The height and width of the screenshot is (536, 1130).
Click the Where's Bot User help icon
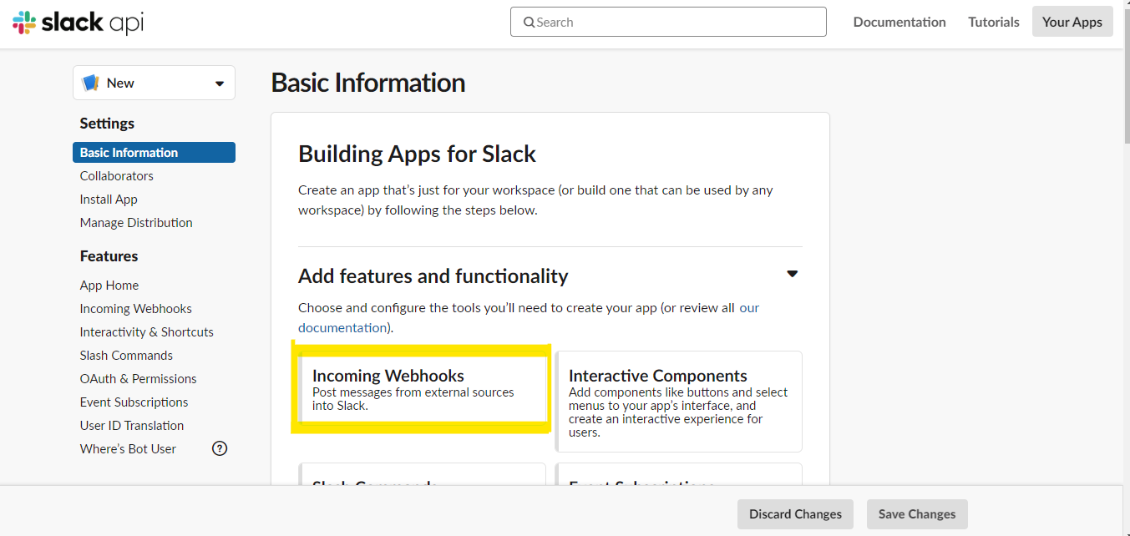220,448
